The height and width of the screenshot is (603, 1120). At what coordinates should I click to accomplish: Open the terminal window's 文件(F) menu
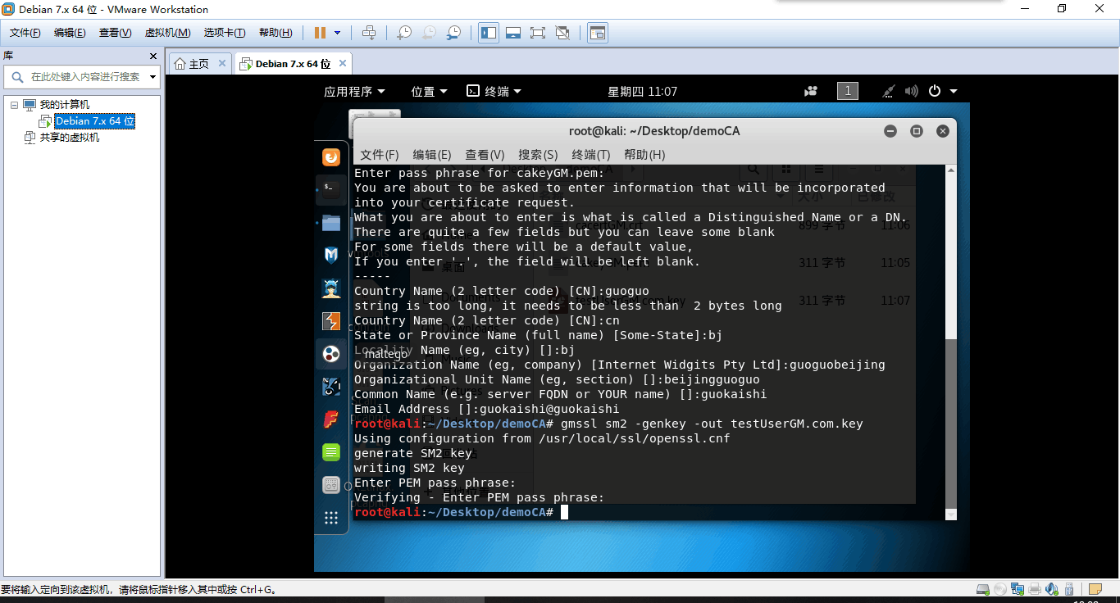[x=380, y=155]
